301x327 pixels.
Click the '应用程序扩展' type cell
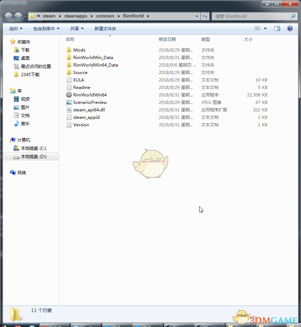(214, 110)
